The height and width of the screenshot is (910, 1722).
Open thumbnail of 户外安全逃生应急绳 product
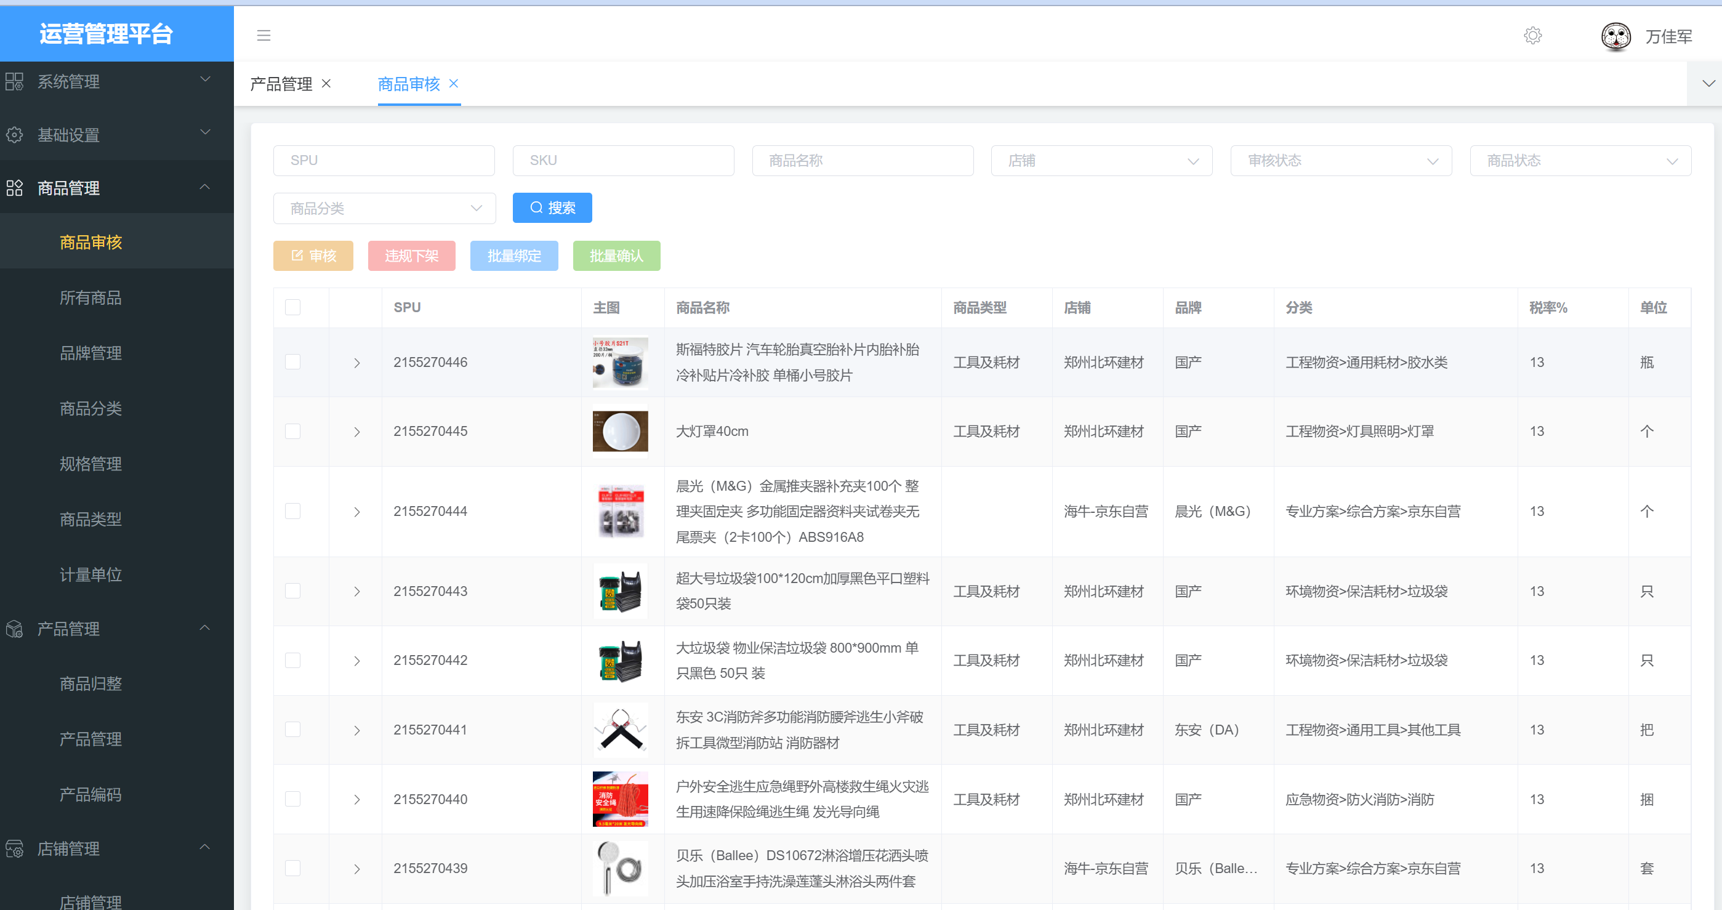coord(621,799)
